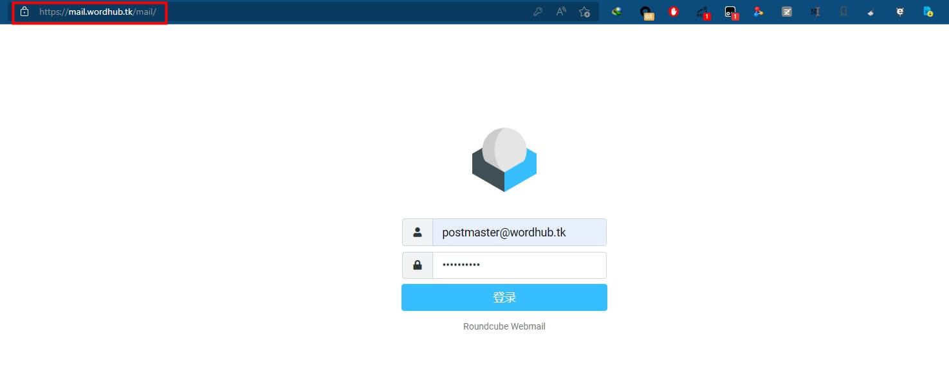Open the dim bookmark extension icon
Screen dimensions: 949x388
pyautogui.click(x=843, y=12)
